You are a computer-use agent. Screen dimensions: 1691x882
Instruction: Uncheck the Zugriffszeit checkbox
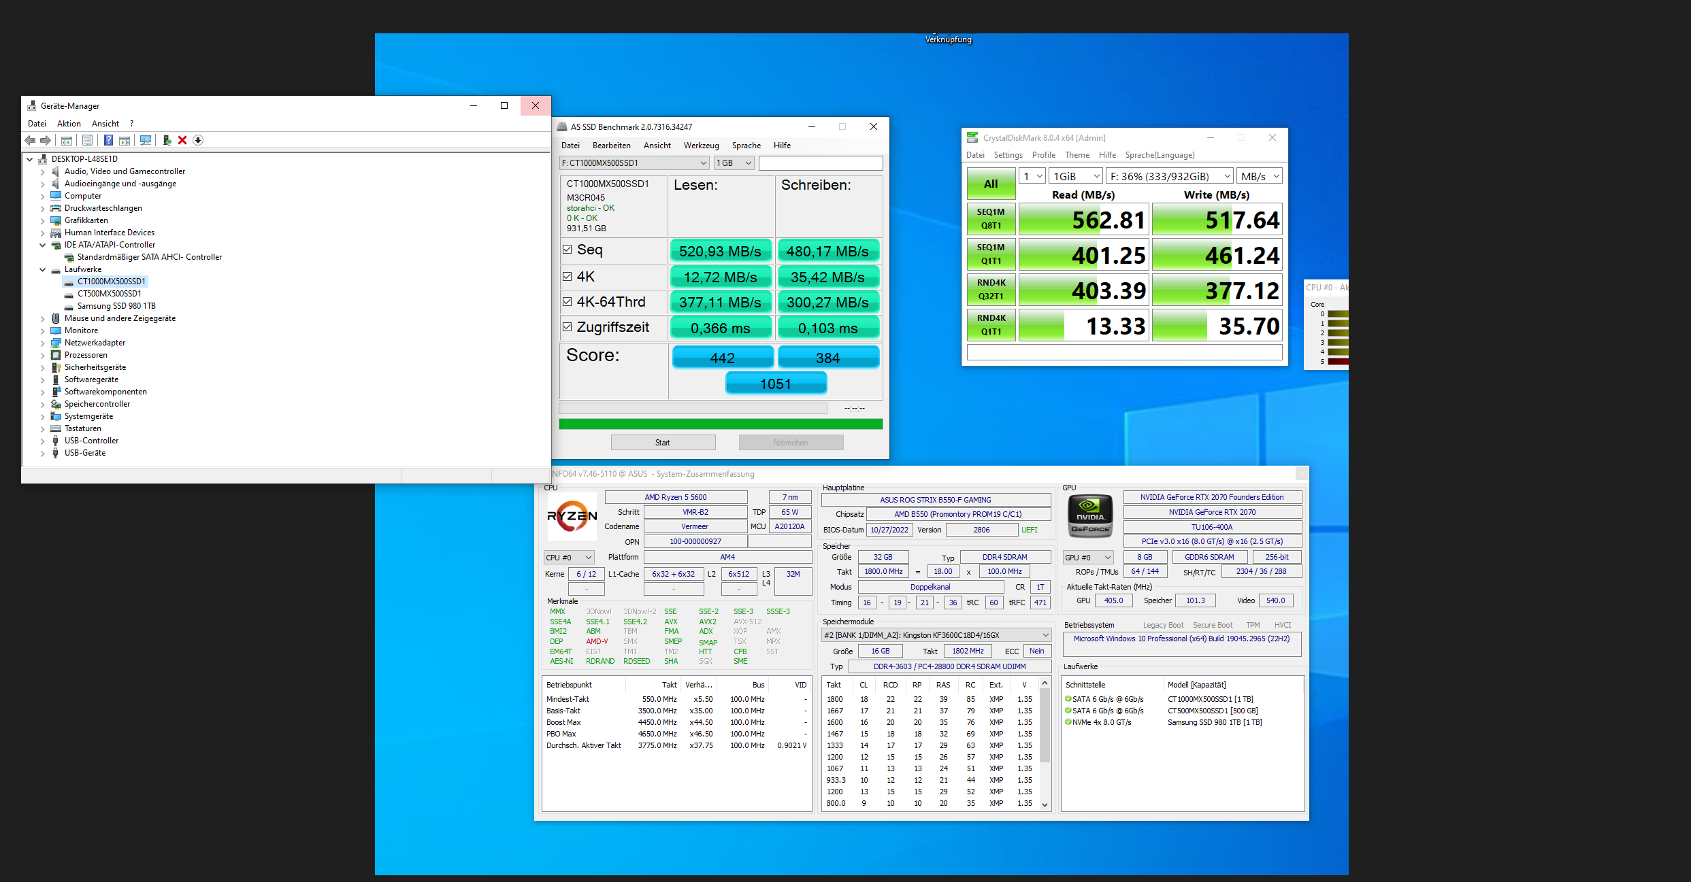pos(567,326)
